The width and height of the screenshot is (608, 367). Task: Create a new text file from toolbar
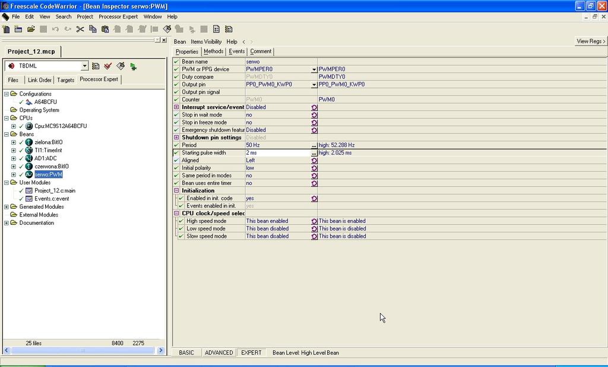click(x=6, y=29)
